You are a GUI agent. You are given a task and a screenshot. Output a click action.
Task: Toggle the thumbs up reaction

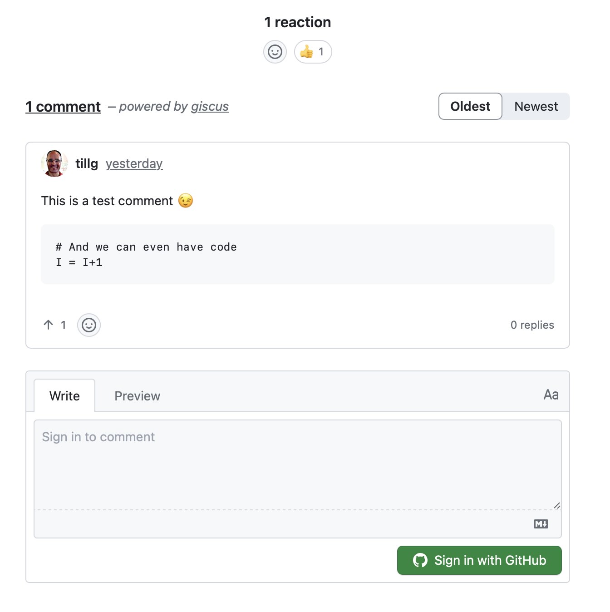313,52
